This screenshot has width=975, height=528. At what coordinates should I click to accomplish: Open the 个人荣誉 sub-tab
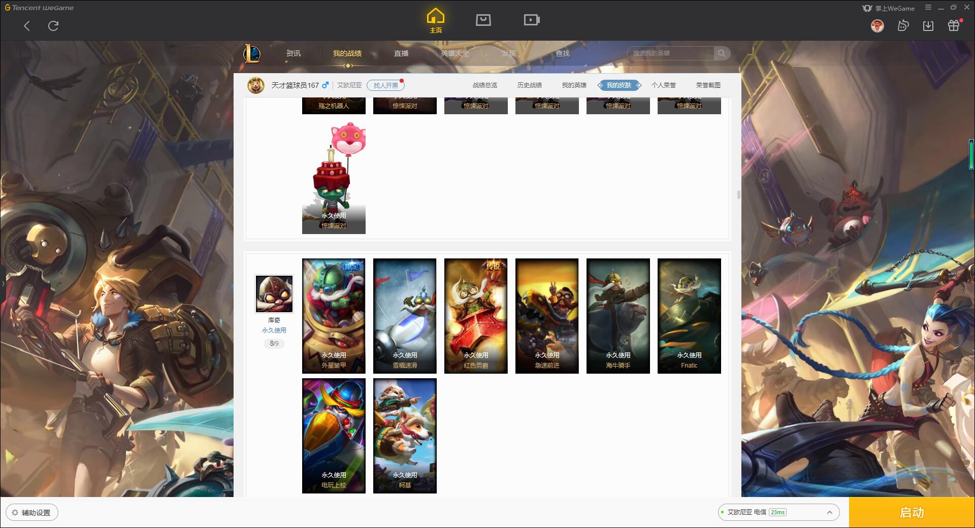(x=664, y=85)
